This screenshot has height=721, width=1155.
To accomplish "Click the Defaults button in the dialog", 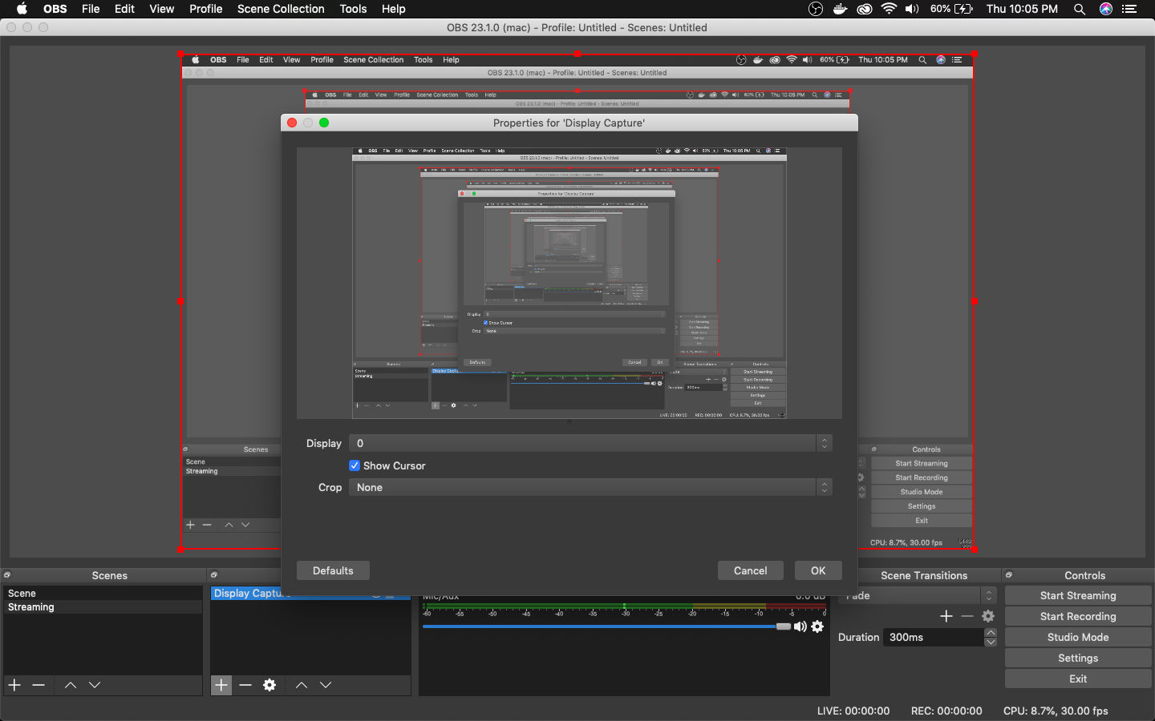I will tap(333, 570).
